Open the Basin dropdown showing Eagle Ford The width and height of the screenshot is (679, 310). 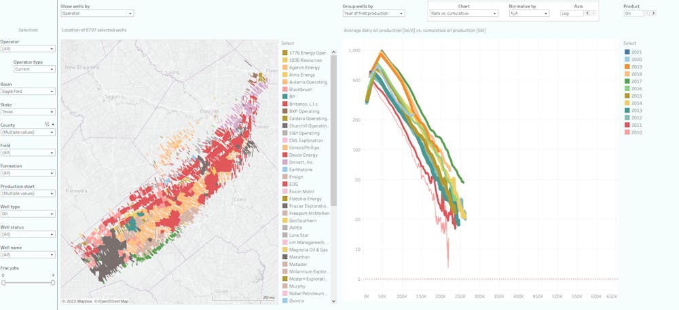click(x=28, y=92)
